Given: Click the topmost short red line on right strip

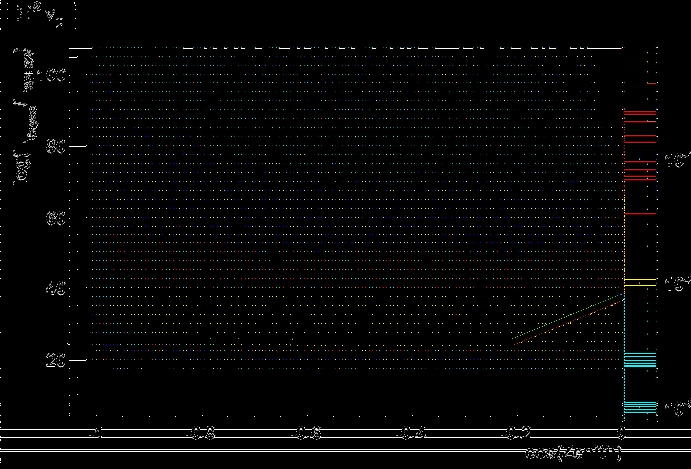Looking at the screenshot, I should 651,85.
